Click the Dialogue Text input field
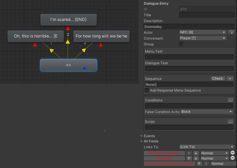The width and height of the screenshot is (237, 168). [189, 69]
